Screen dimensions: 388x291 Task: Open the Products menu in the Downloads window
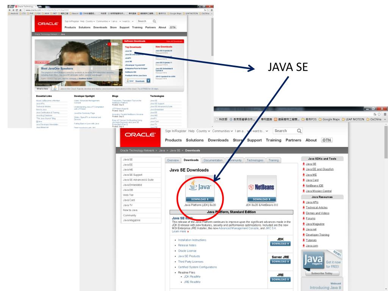click(173, 140)
